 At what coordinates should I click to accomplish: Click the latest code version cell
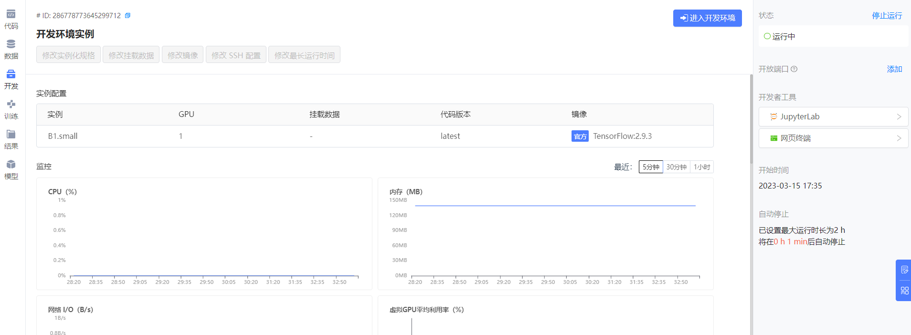click(x=450, y=136)
